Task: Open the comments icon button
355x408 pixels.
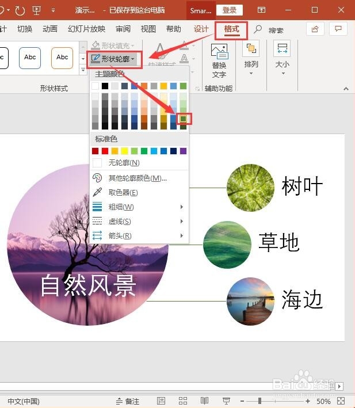Action: click(x=338, y=29)
